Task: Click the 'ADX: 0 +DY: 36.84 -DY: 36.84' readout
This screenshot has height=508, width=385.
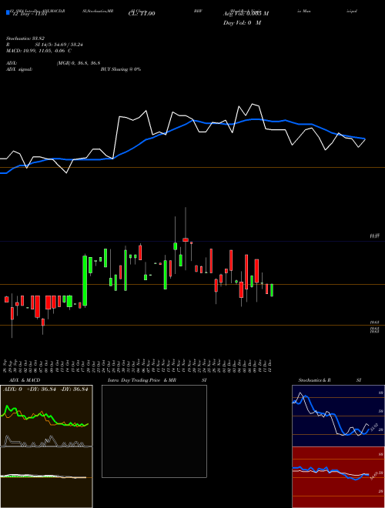Action: pyautogui.click(x=45, y=389)
